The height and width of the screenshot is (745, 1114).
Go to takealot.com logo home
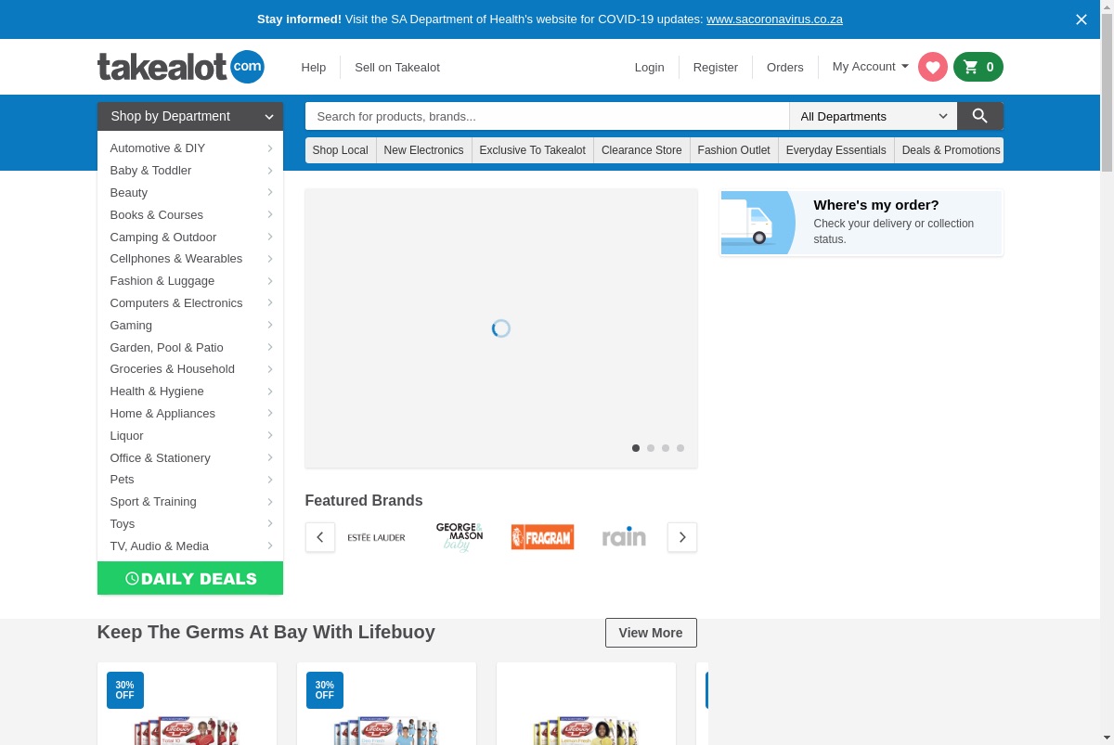(x=181, y=67)
